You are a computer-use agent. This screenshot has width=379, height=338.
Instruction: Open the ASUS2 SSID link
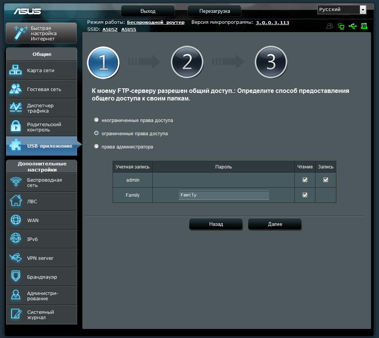[x=110, y=29]
